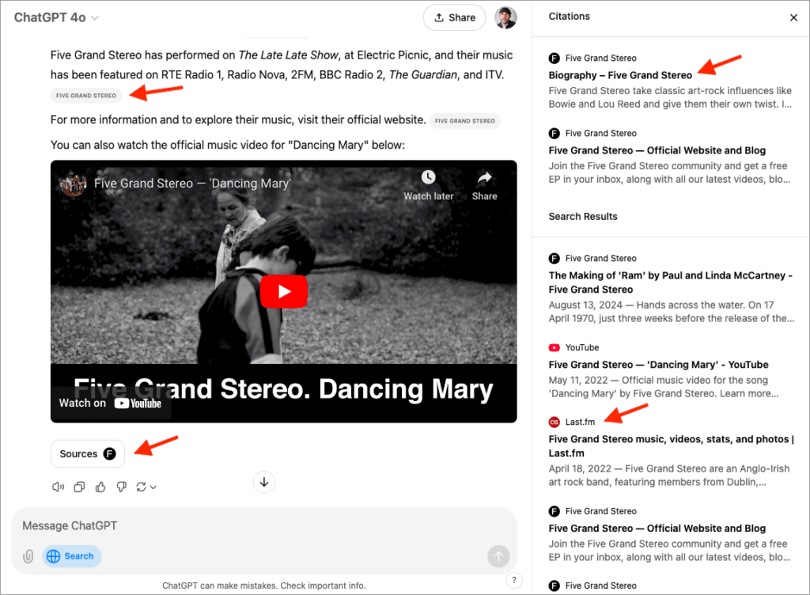Click the scroll to bottom arrow button
Image resolution: width=810 pixels, height=595 pixels.
(x=264, y=482)
